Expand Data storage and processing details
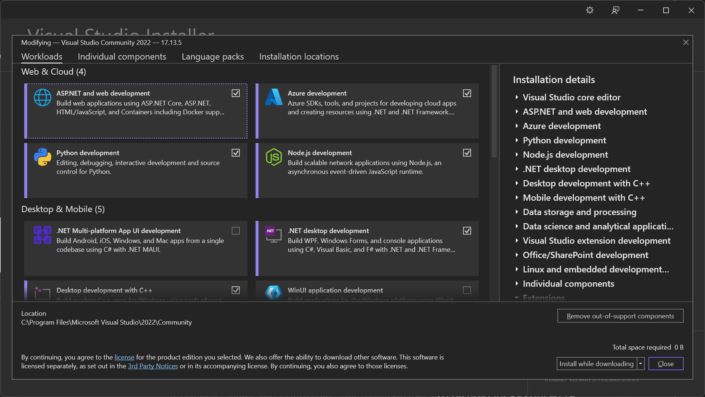Image resolution: width=705 pixels, height=397 pixels. coord(517,212)
